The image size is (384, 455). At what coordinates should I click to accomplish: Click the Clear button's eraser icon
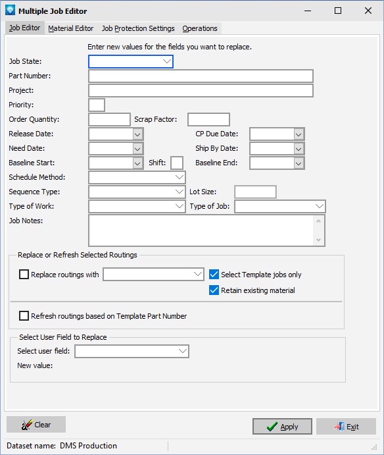[27, 425]
